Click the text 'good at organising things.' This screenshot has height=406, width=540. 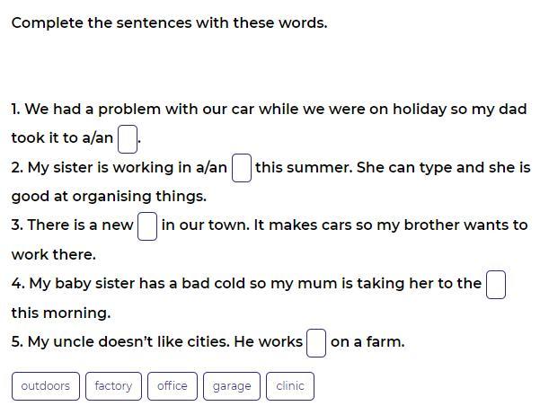pyautogui.click(x=109, y=197)
